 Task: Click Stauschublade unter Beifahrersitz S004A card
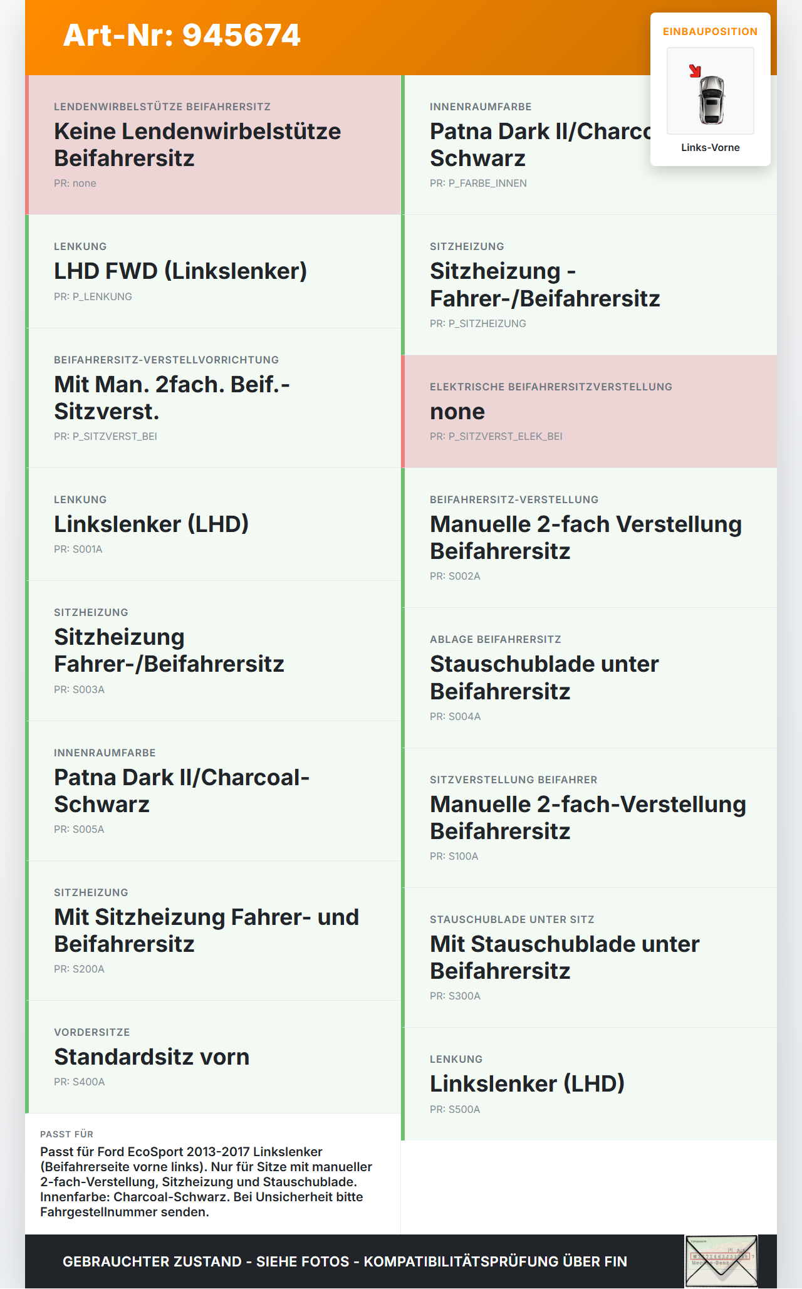(589, 677)
